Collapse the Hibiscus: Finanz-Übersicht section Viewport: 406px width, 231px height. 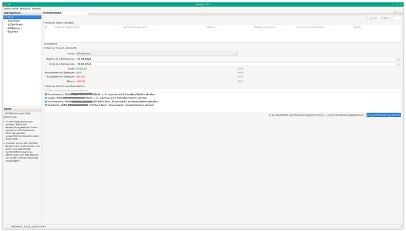[44, 48]
